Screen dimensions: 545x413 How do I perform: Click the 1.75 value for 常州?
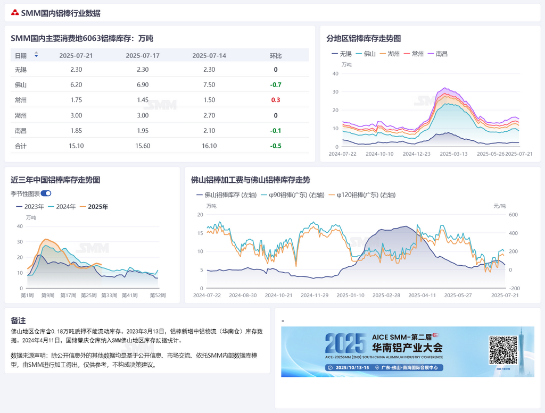76,100
